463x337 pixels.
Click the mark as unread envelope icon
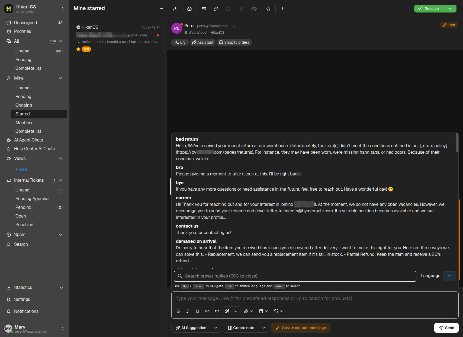[x=189, y=9]
